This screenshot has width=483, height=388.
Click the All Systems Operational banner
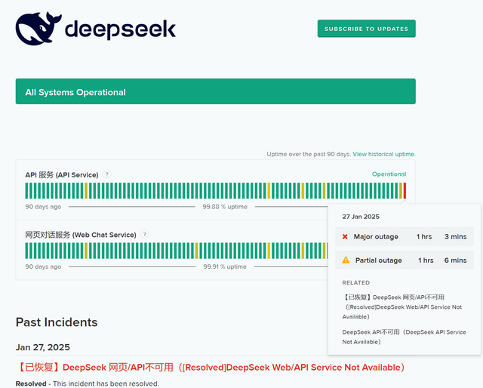[216, 91]
